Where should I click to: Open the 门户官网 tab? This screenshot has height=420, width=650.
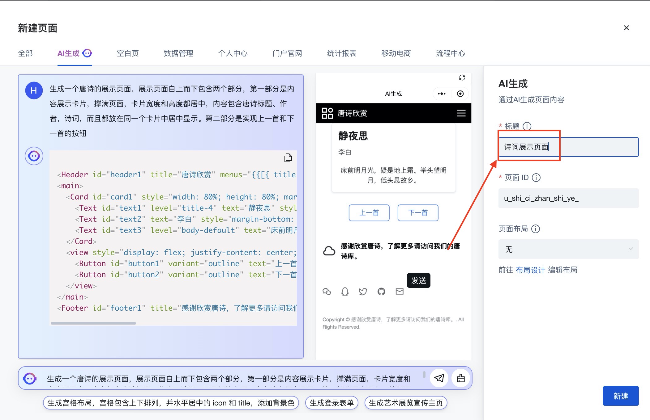(287, 53)
